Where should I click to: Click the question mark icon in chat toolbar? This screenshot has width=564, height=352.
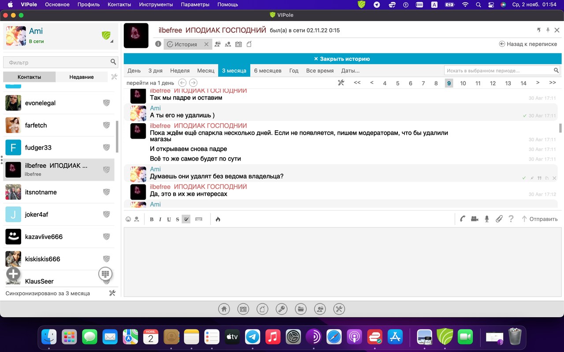click(511, 219)
